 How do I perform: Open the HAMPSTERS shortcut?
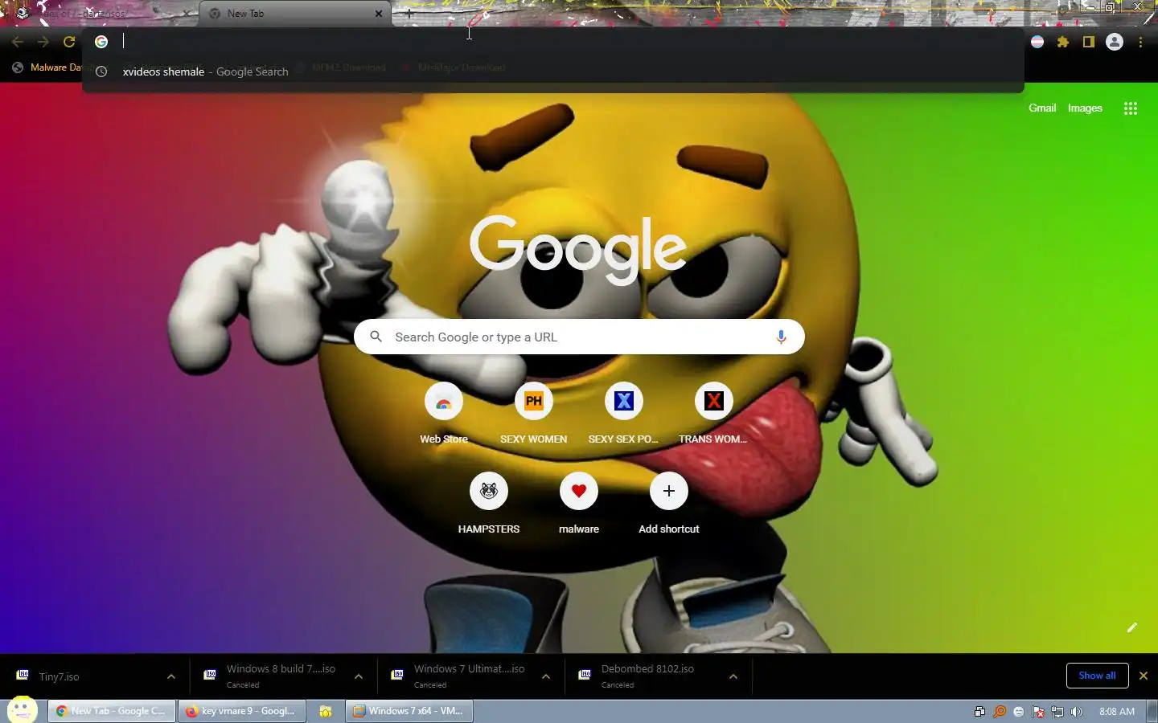click(x=489, y=501)
